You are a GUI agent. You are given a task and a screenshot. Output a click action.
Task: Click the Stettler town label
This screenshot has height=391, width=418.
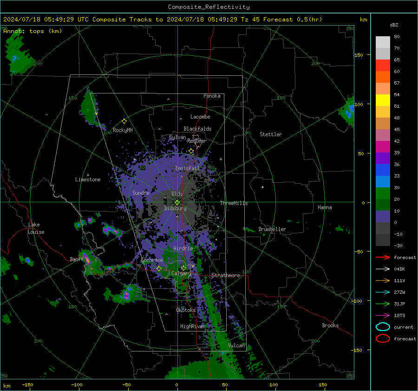coord(271,134)
